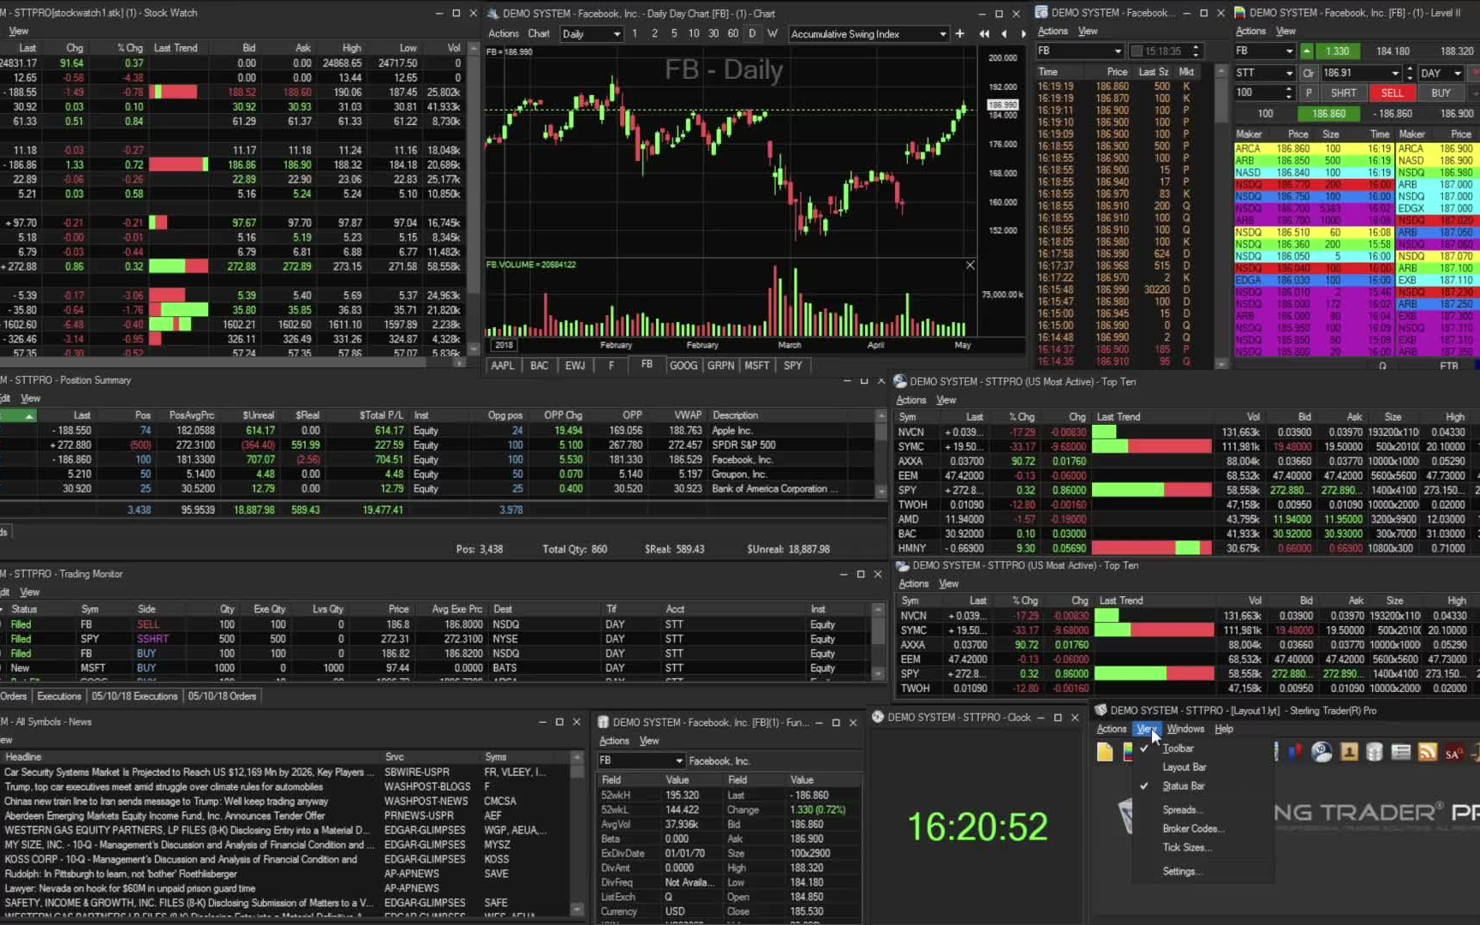Click the red SA icon in Sterling toolbar
This screenshot has height=925, width=1480.
pyautogui.click(x=1453, y=753)
